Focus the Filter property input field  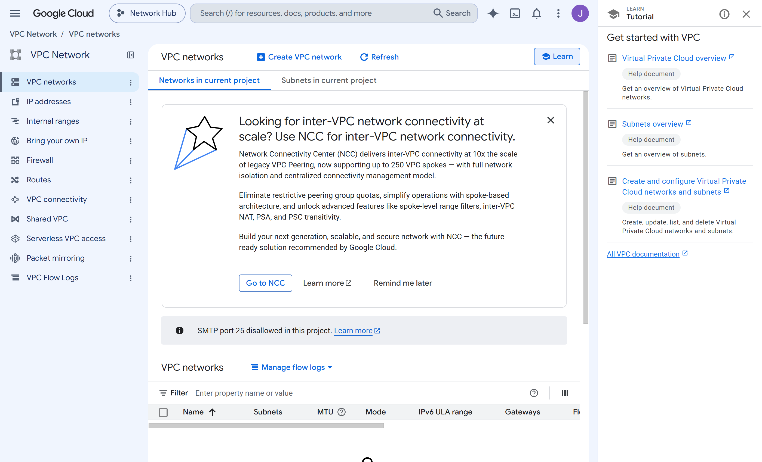[x=359, y=393]
